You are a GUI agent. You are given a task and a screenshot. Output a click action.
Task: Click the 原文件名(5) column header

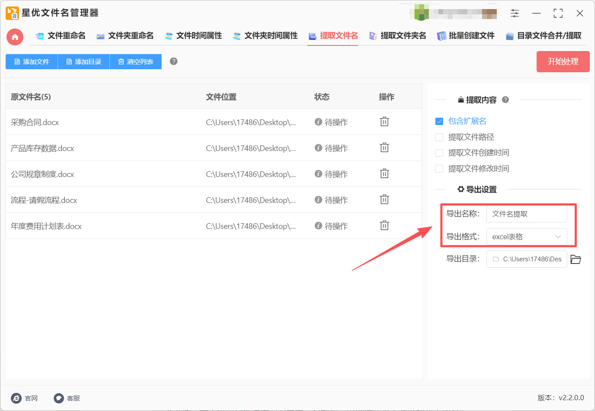pyautogui.click(x=31, y=97)
